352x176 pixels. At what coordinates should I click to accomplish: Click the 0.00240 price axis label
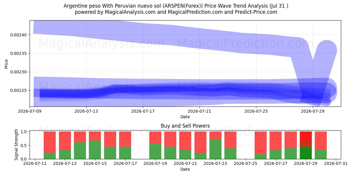click(18, 35)
